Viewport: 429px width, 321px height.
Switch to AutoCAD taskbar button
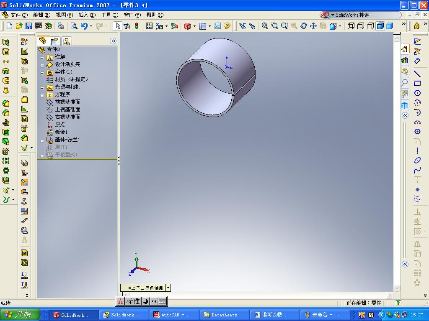174,315
